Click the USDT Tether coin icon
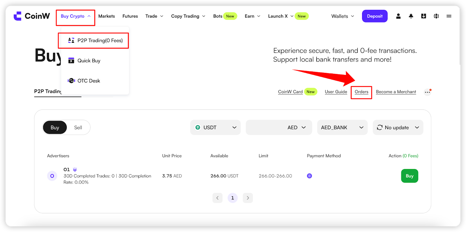The image size is (466, 232). pos(198,127)
